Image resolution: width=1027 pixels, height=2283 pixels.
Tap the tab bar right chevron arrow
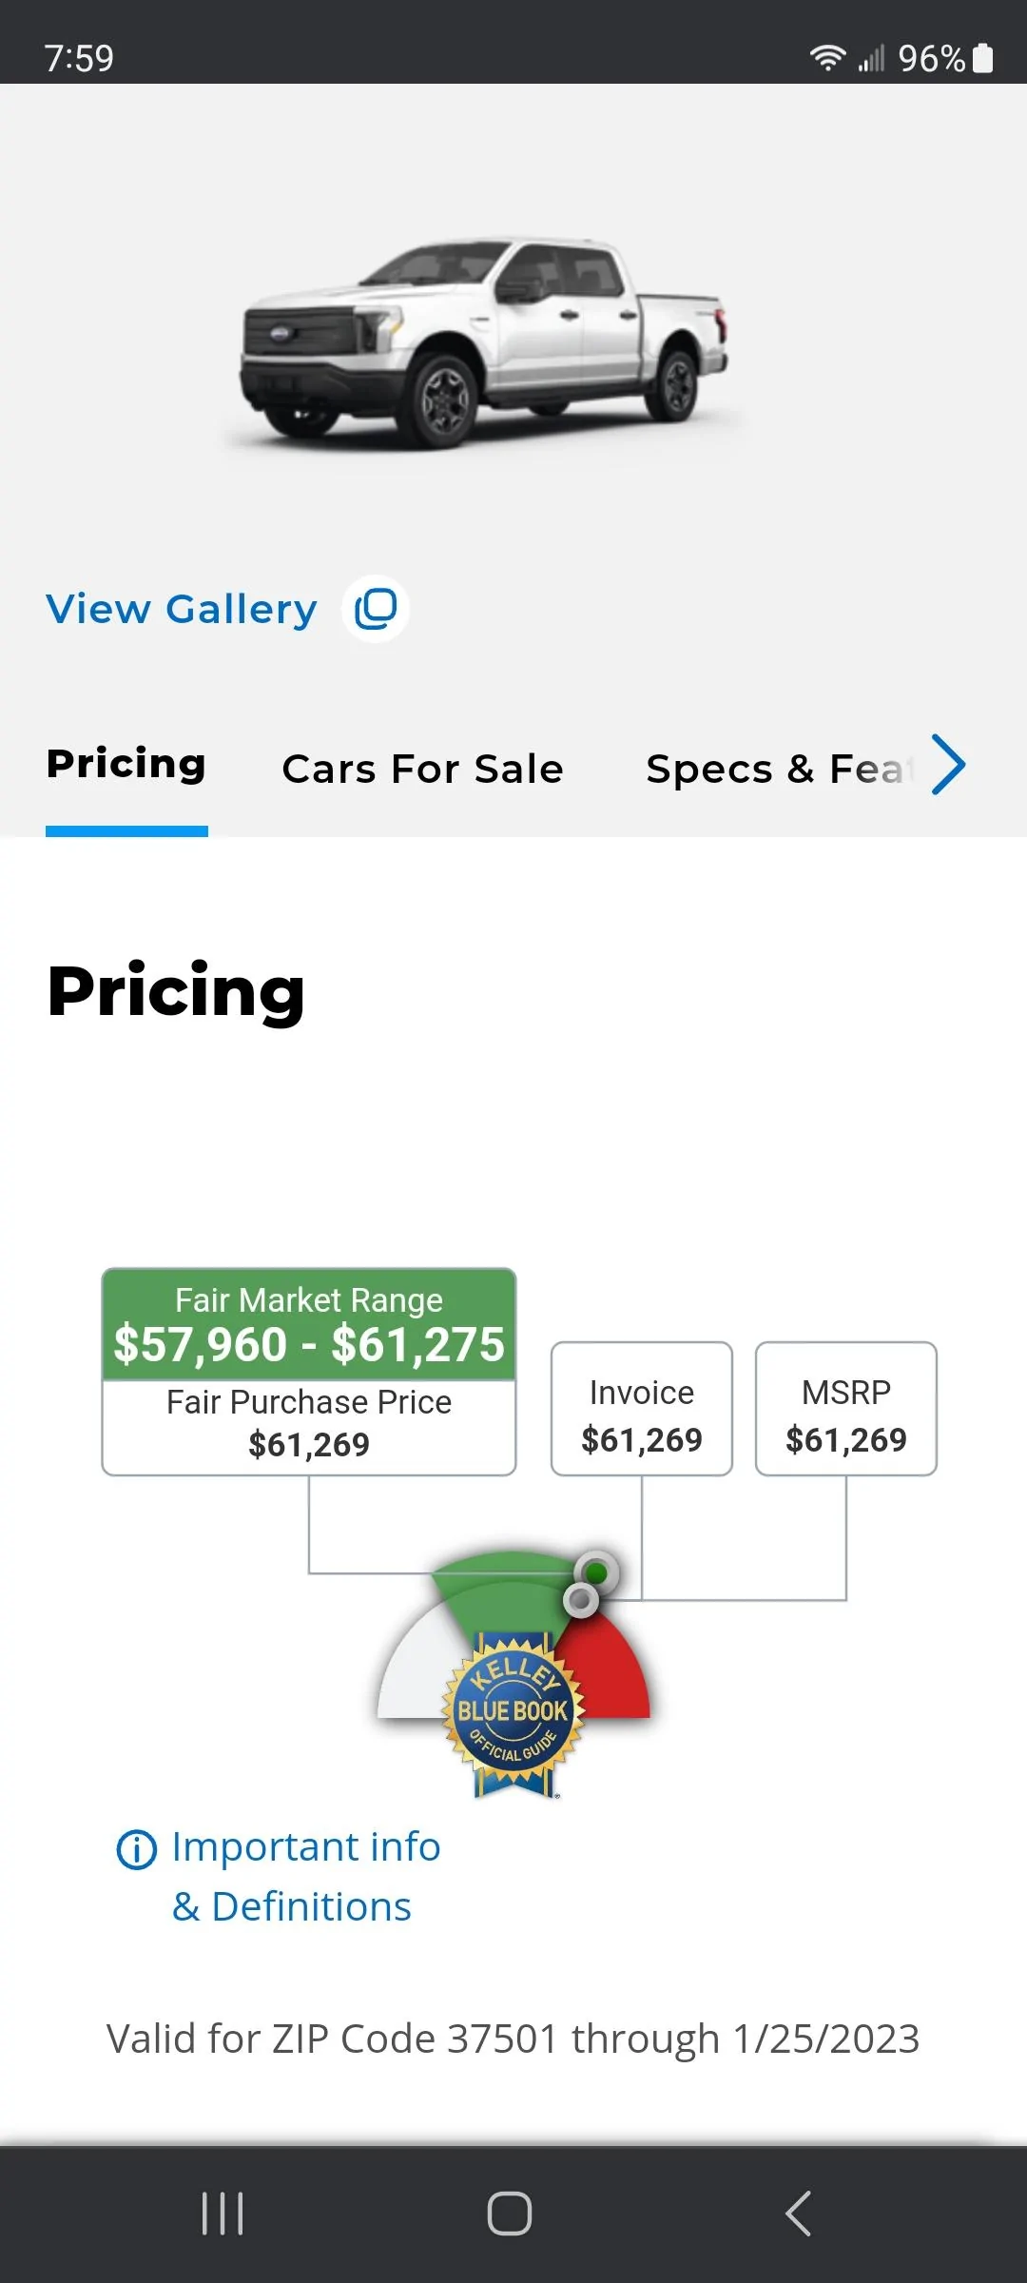(948, 764)
